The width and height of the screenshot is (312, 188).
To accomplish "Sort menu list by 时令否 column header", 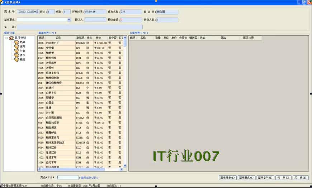I will [112, 38].
